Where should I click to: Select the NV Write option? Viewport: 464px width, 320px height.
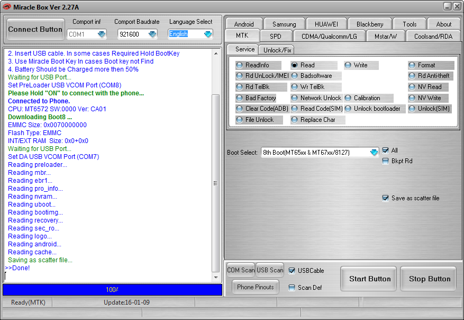pyautogui.click(x=428, y=98)
